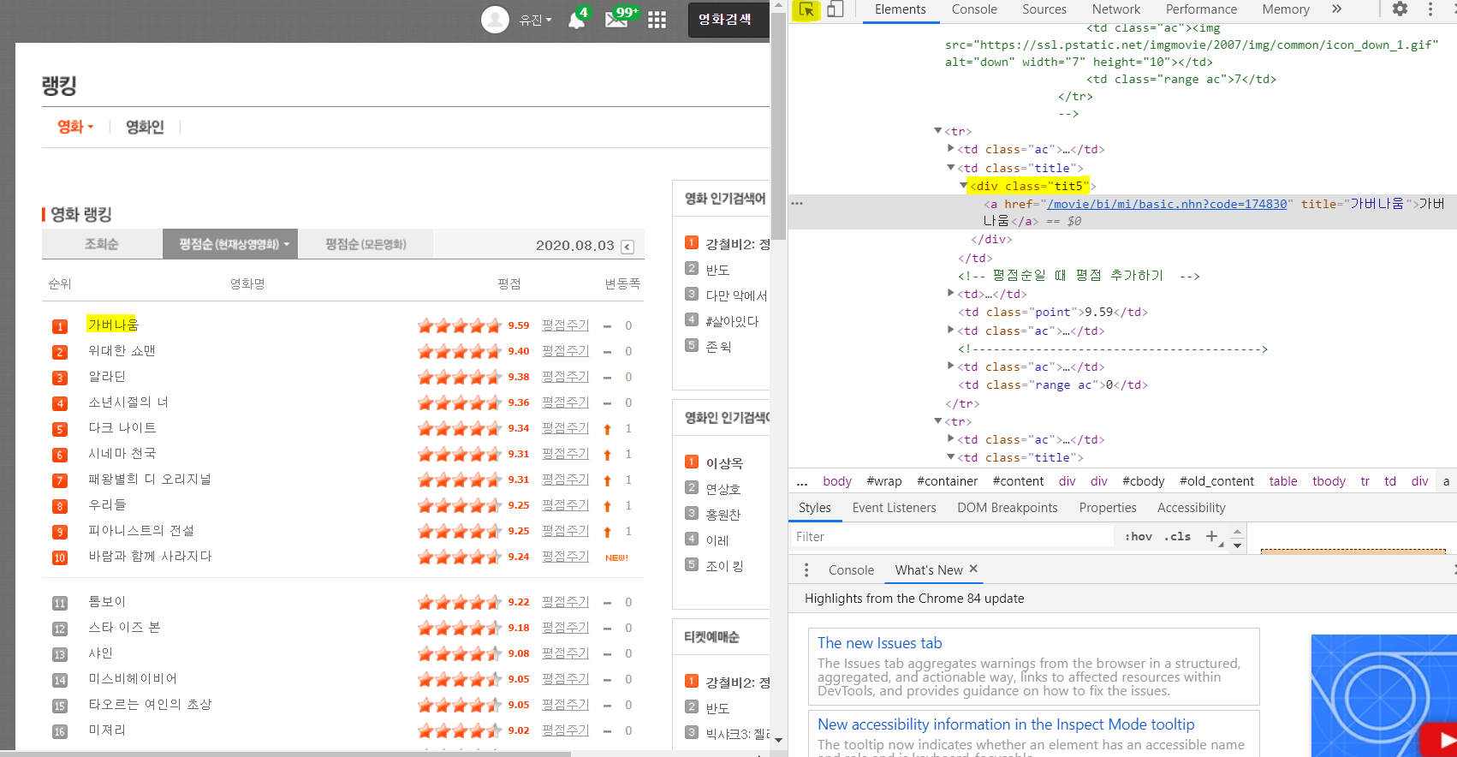
Task: Collapse the first tr node
Action: [938, 131]
